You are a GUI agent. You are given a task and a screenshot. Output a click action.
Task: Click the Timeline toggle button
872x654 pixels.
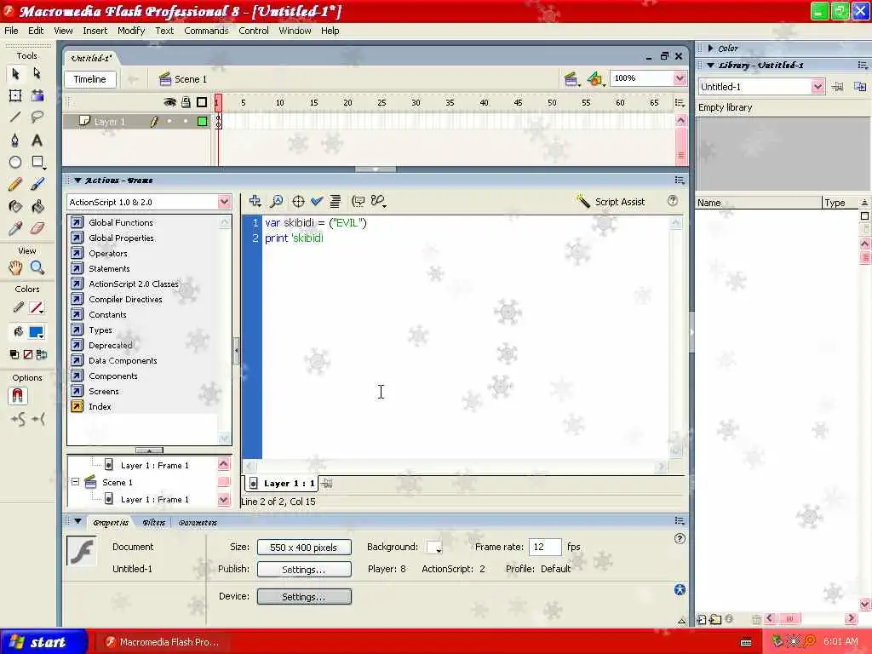coord(89,79)
